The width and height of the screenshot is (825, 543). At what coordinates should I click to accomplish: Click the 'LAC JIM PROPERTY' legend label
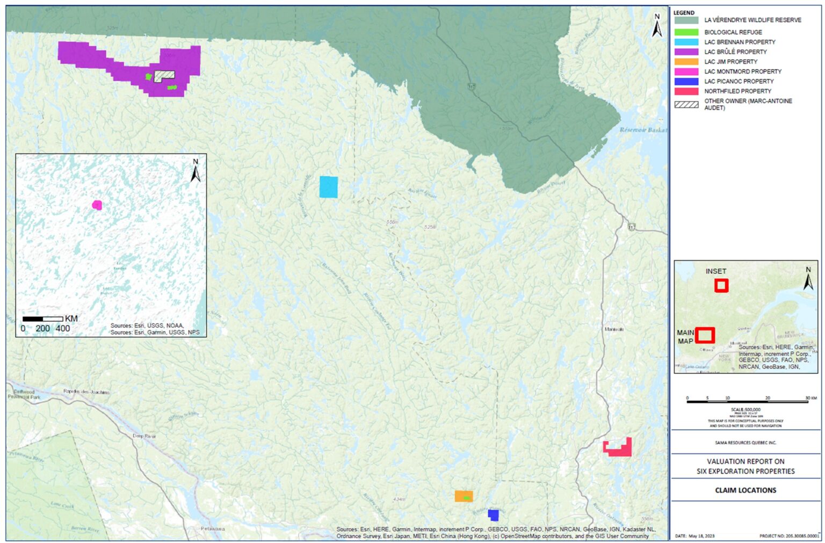click(730, 62)
